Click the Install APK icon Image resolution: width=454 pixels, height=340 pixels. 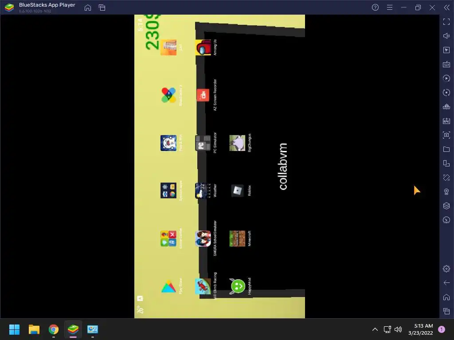(x=446, y=121)
